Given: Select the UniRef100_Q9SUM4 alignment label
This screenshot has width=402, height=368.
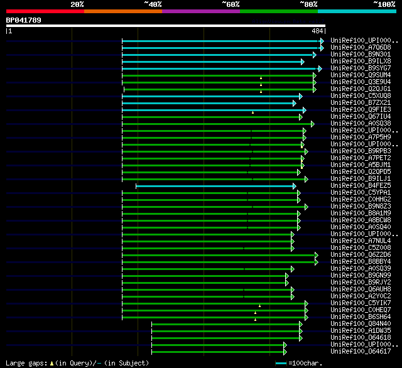Looking at the screenshot, I should (x=361, y=75).
